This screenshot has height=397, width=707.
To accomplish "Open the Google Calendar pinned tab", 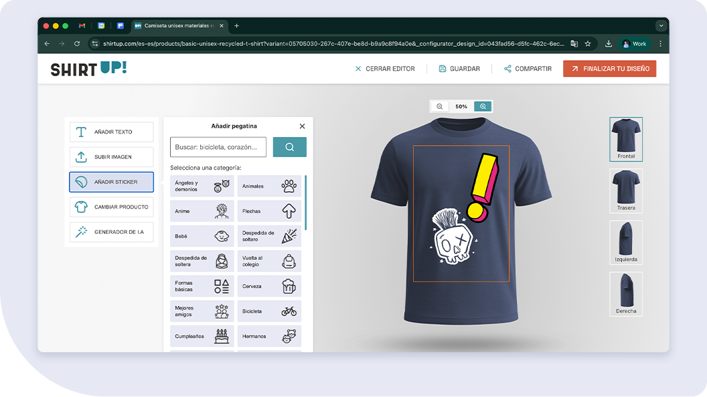I will [x=102, y=25].
